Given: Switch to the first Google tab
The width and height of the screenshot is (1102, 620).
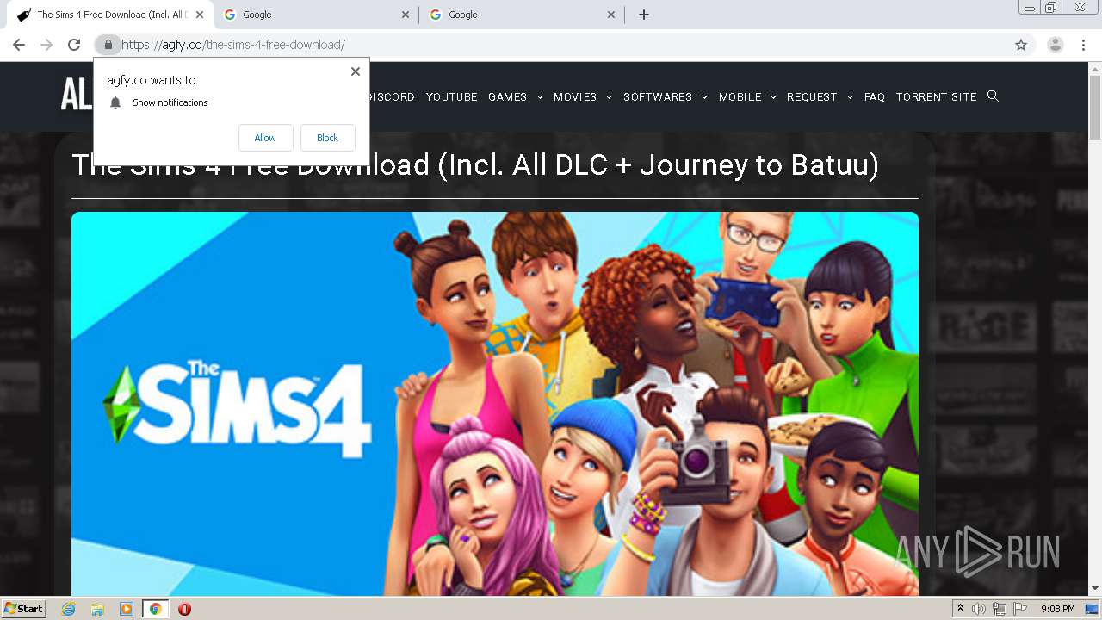Looking at the screenshot, I should point(314,15).
